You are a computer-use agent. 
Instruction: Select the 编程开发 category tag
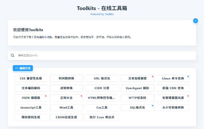point(23,68)
